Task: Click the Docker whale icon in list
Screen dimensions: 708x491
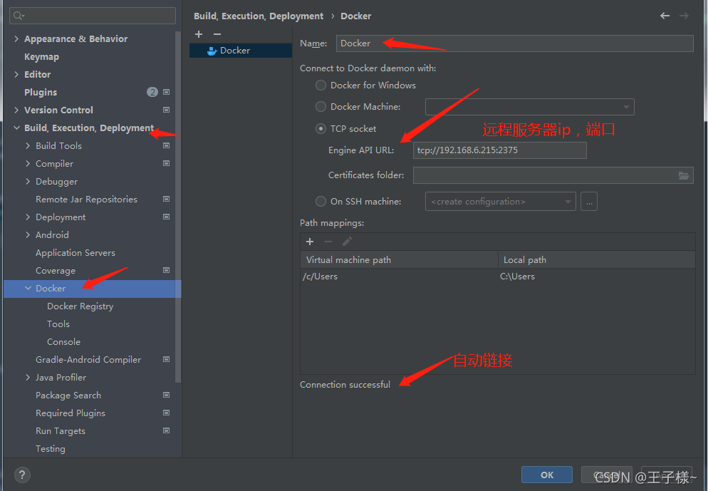Action: [212, 51]
